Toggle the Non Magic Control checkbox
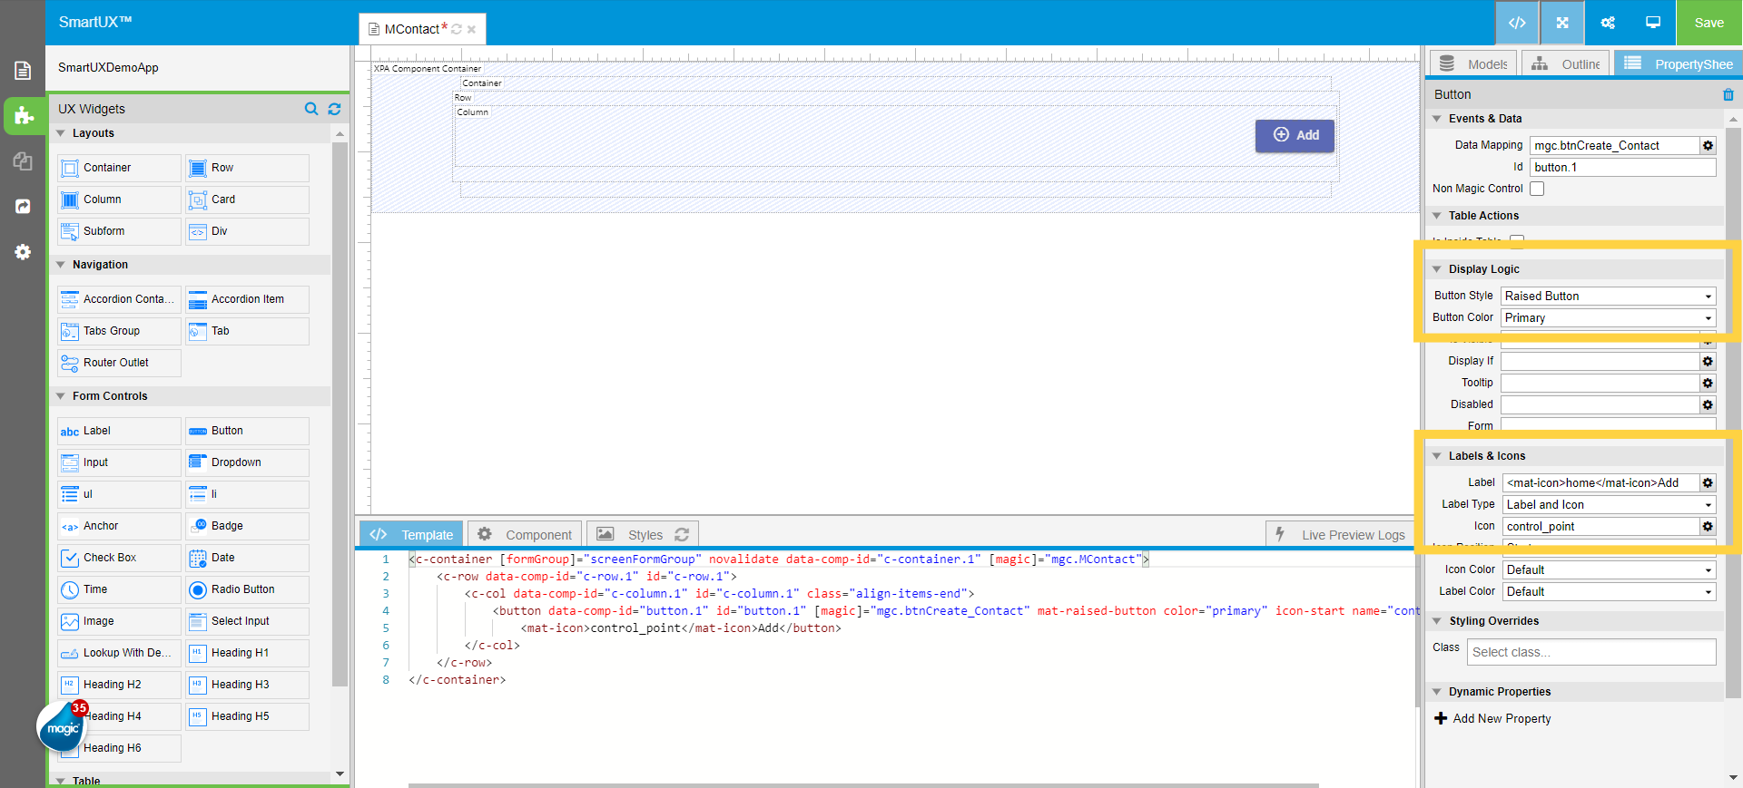The height and width of the screenshot is (788, 1743). [x=1537, y=189]
